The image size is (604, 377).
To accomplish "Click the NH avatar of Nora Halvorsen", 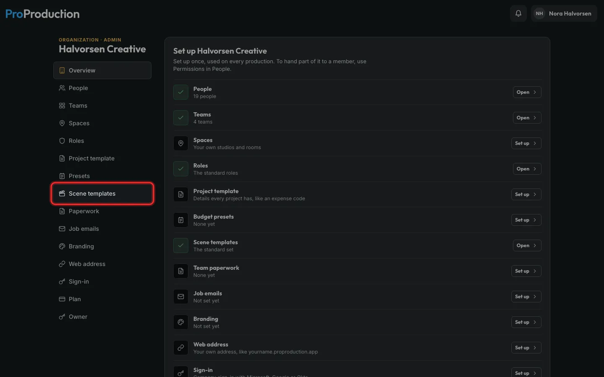I will (539, 13).
